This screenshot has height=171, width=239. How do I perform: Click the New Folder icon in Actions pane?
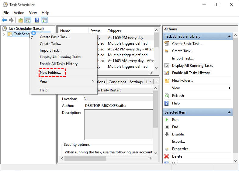click(167, 80)
